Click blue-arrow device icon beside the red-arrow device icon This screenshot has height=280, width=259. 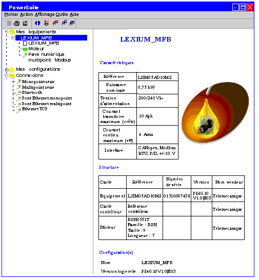64,23
